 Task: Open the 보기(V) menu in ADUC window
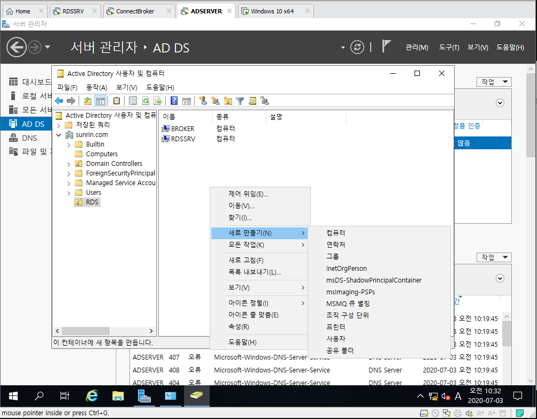(x=126, y=87)
